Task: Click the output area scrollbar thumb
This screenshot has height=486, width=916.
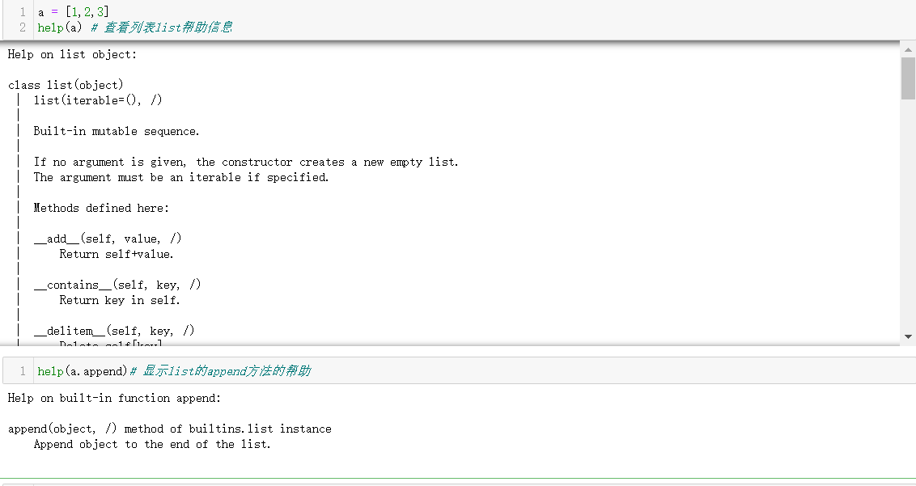Action: pyautogui.click(x=908, y=78)
